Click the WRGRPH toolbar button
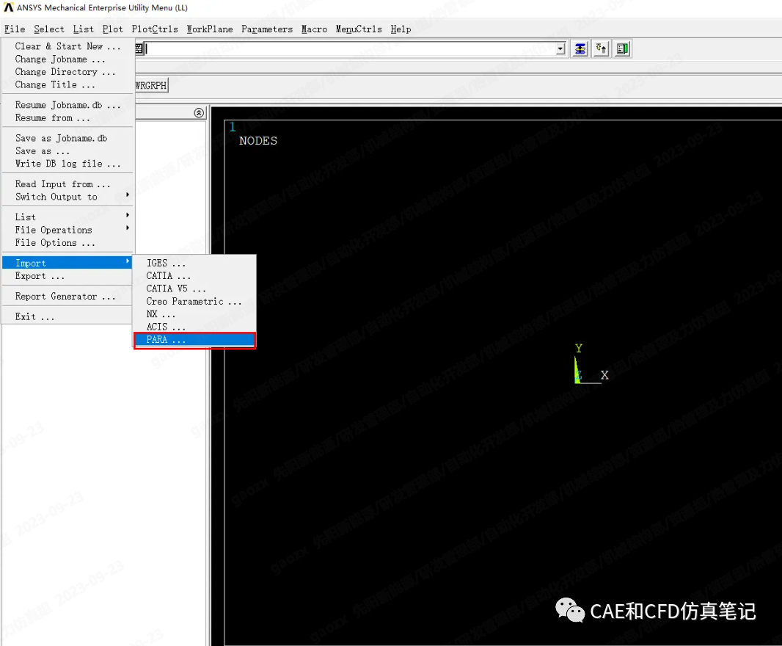782x646 pixels. coord(151,85)
